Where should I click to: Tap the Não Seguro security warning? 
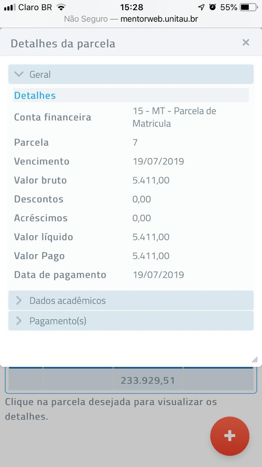coord(86,19)
